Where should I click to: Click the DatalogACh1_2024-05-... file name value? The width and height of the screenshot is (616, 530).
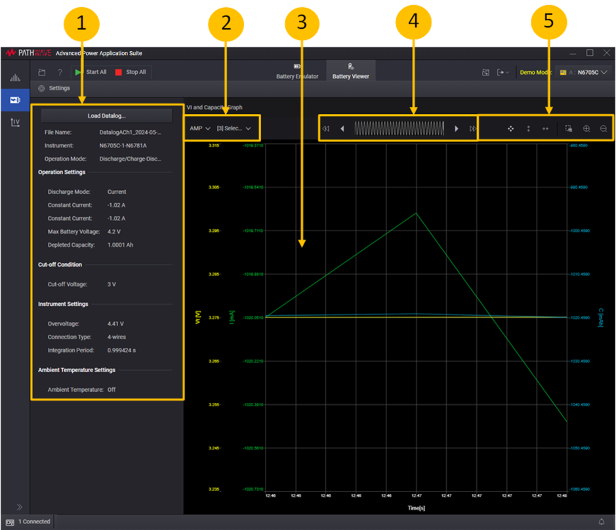(x=130, y=132)
